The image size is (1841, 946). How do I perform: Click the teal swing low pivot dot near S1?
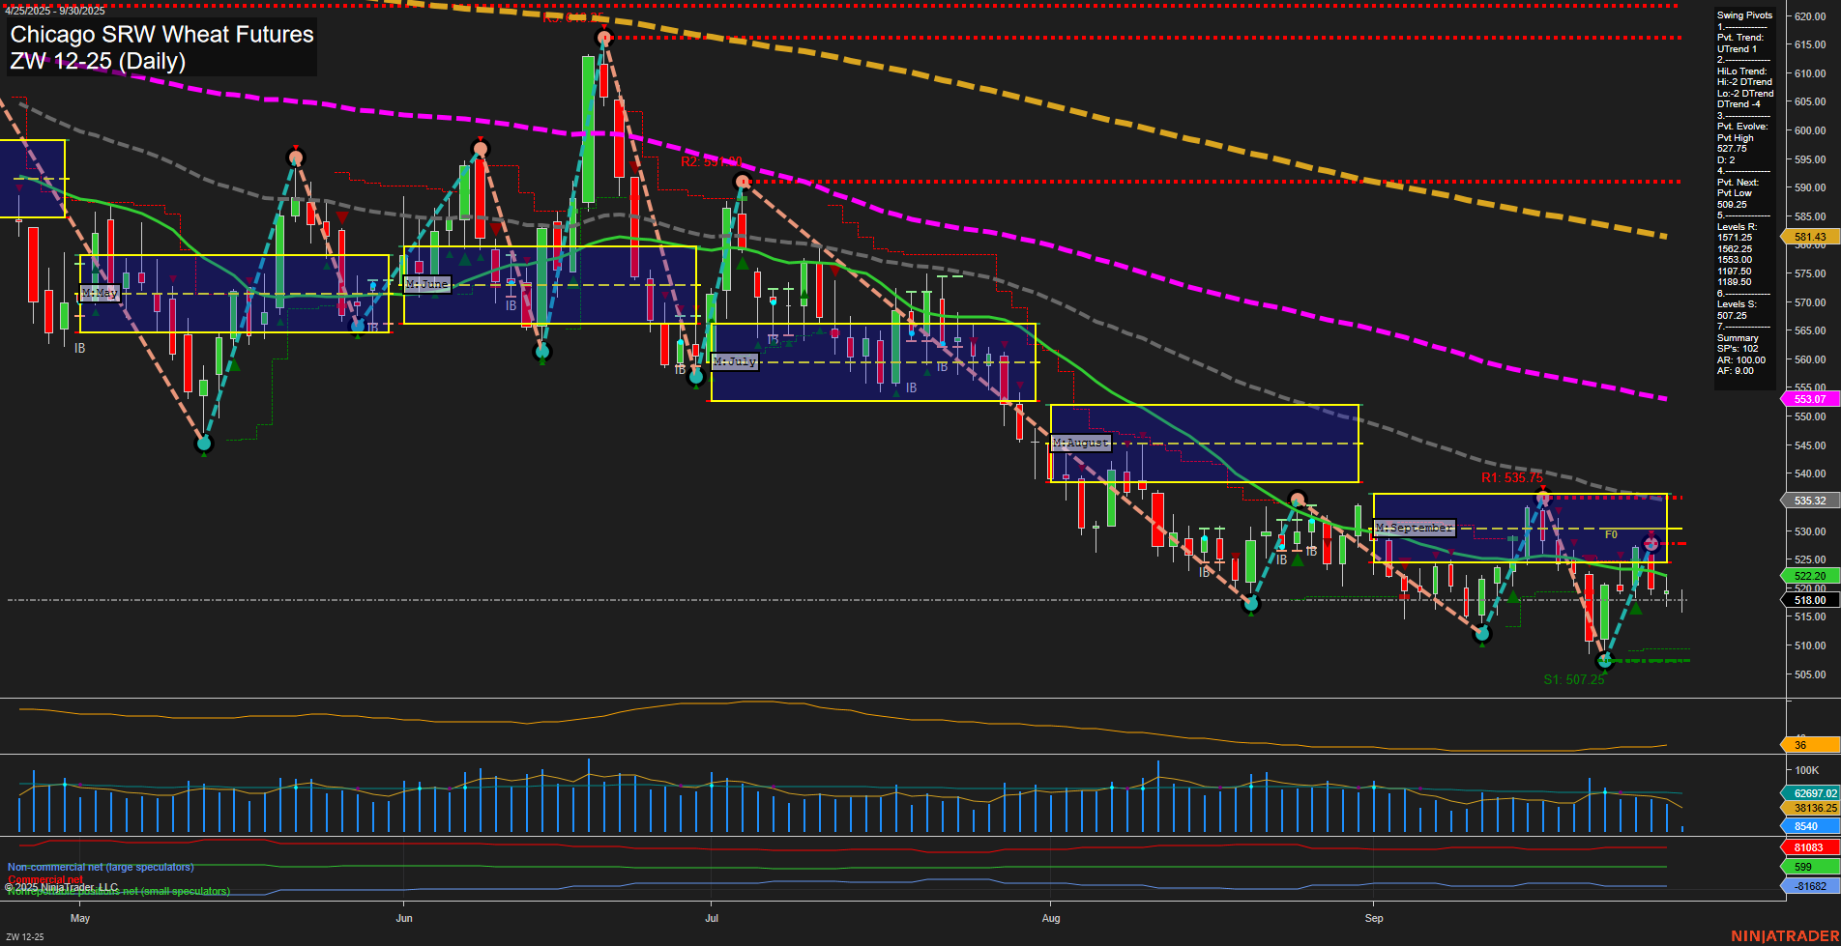1605,661
